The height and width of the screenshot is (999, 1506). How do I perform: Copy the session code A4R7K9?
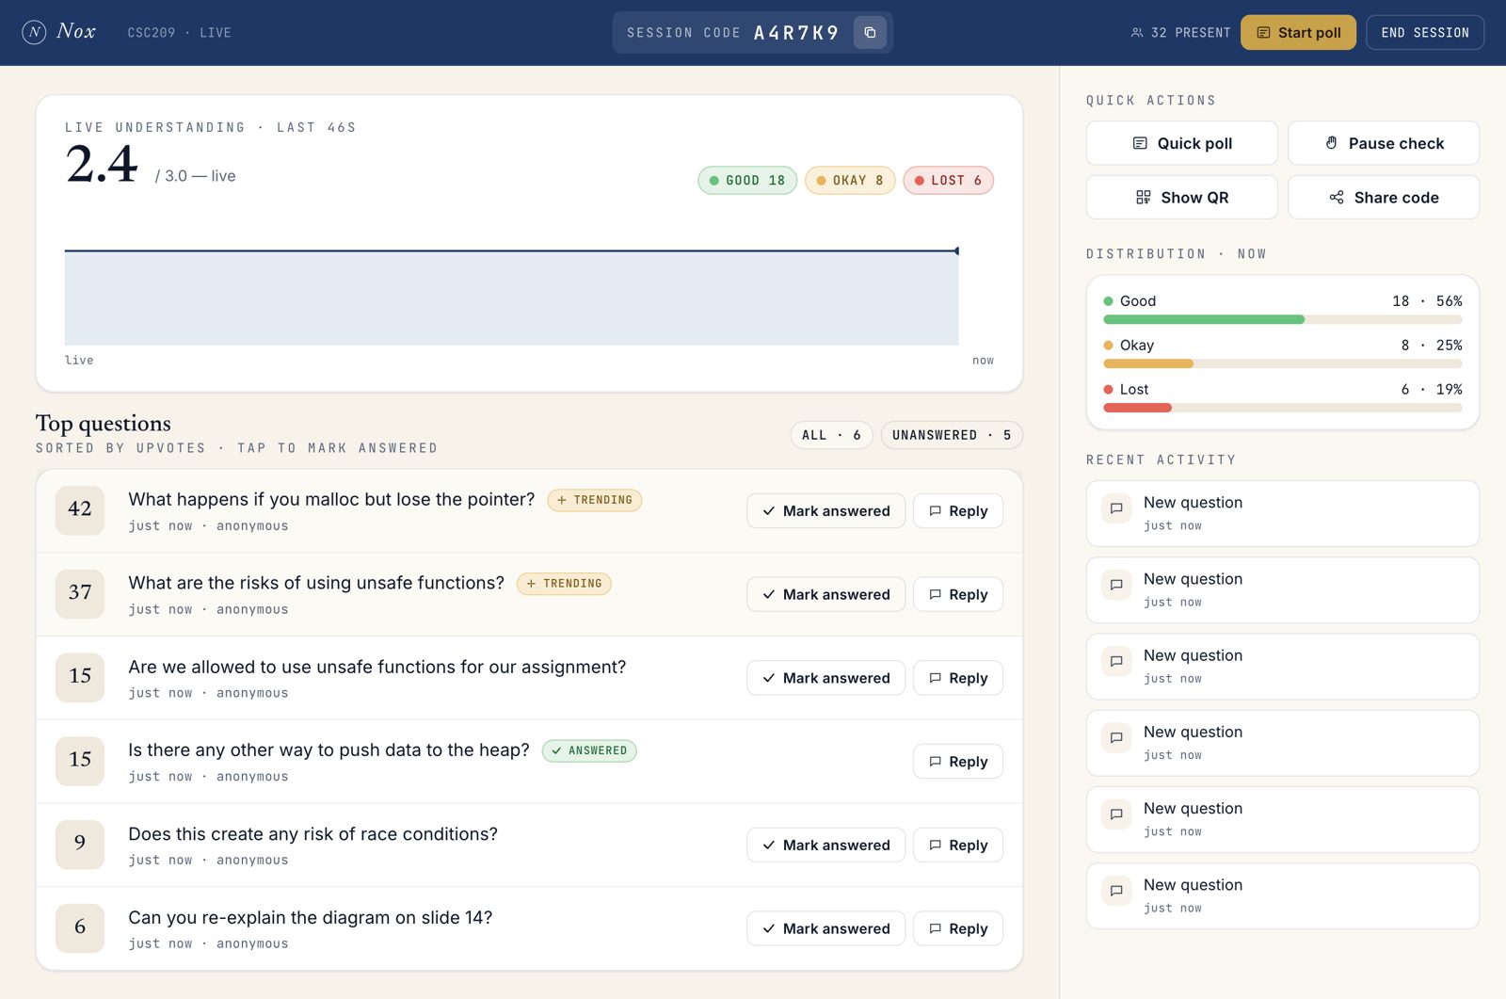[870, 32]
